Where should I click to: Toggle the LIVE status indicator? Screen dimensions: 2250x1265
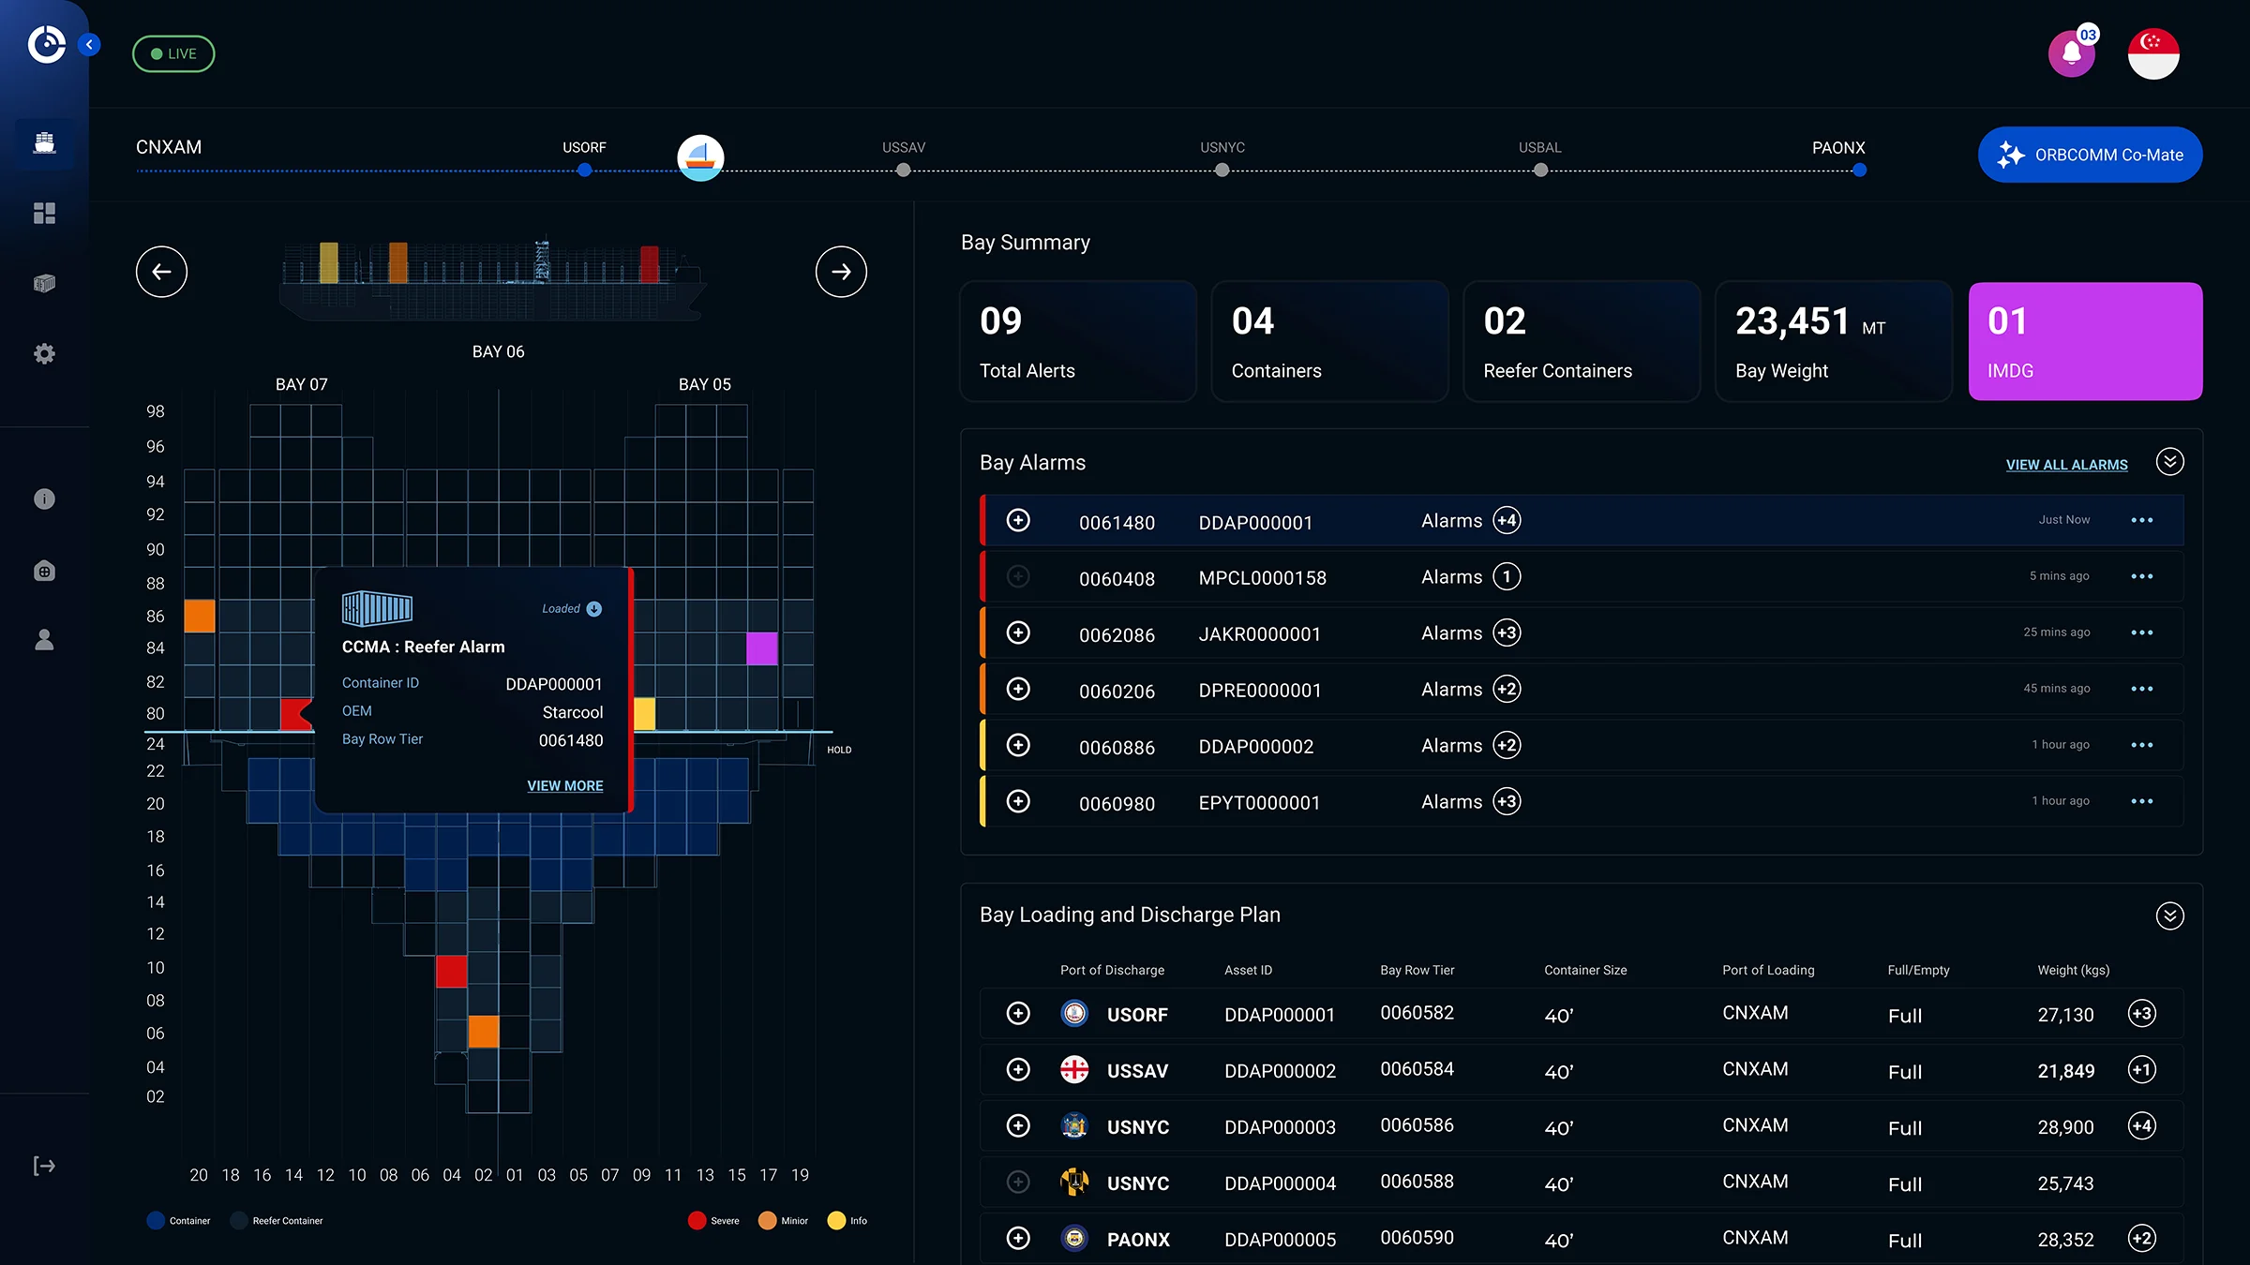pyautogui.click(x=173, y=53)
